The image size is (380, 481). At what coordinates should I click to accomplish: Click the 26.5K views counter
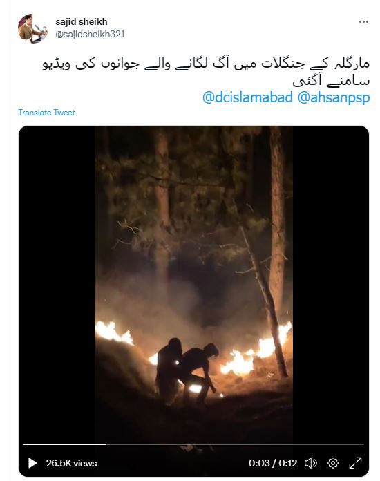coord(71,463)
